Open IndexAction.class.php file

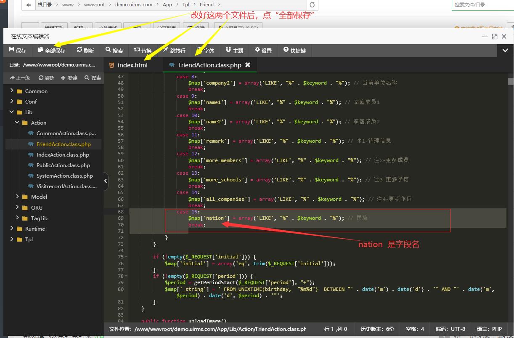[x=63, y=154]
